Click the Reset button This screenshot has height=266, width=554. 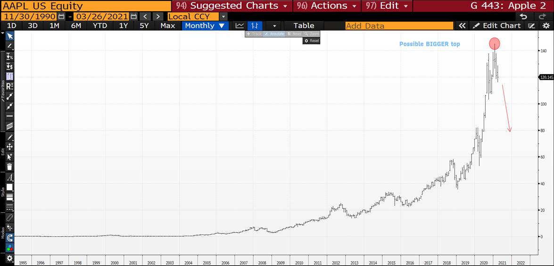tap(311, 41)
